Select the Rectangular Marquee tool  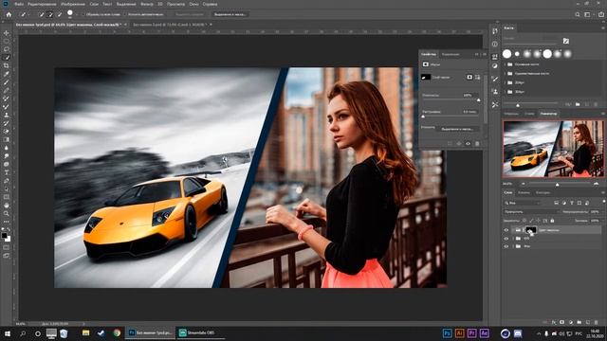pyautogui.click(x=7, y=42)
